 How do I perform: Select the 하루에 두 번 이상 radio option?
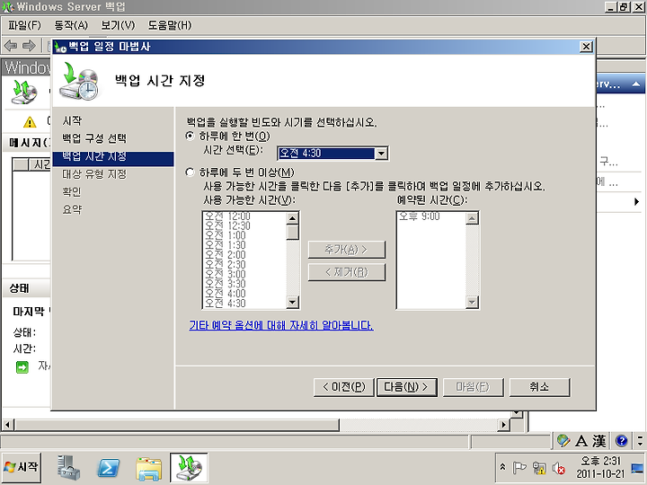190,172
